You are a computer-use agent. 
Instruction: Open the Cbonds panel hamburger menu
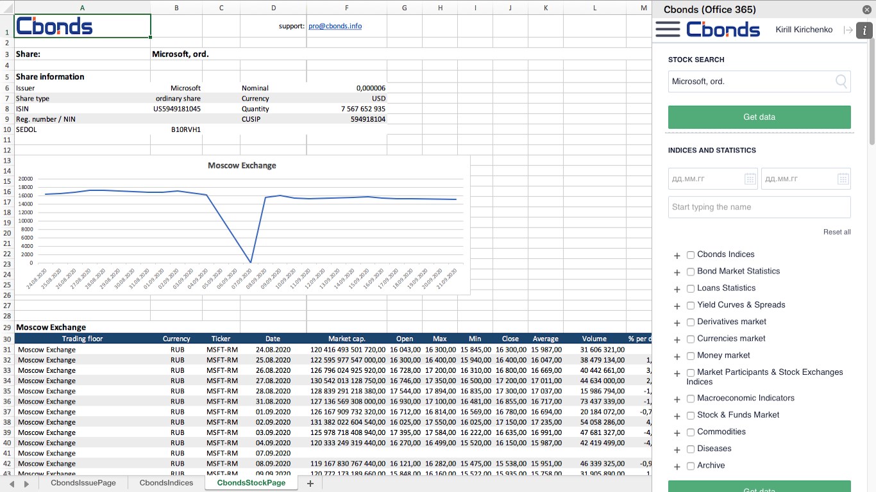668,29
